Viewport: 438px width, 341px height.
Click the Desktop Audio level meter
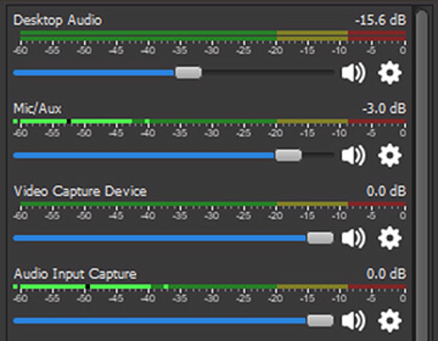coord(213,36)
